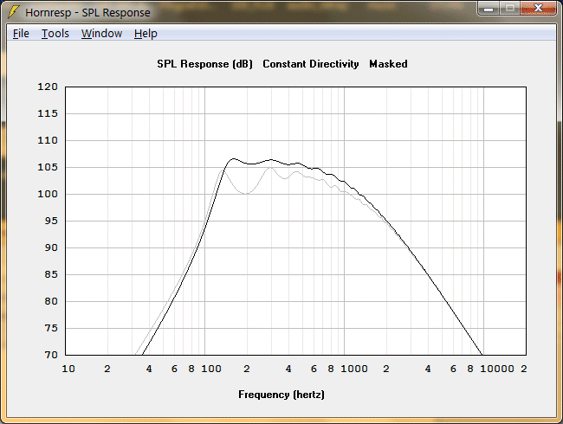563x424 pixels.
Task: Click the Hornresp lightning bolt title icon
Action: (x=13, y=11)
